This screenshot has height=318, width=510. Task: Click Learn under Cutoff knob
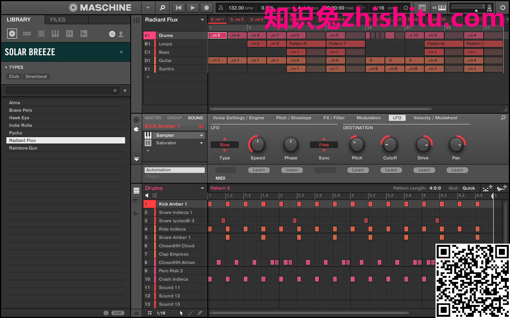[x=391, y=170]
